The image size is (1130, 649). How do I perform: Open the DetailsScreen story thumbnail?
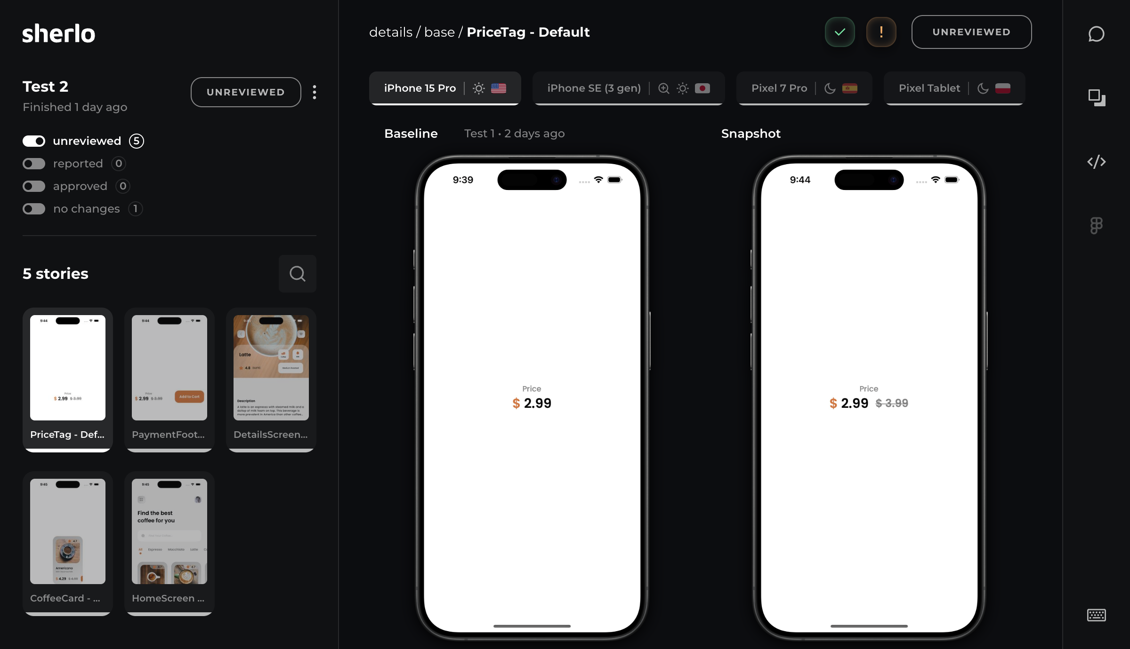click(271, 380)
